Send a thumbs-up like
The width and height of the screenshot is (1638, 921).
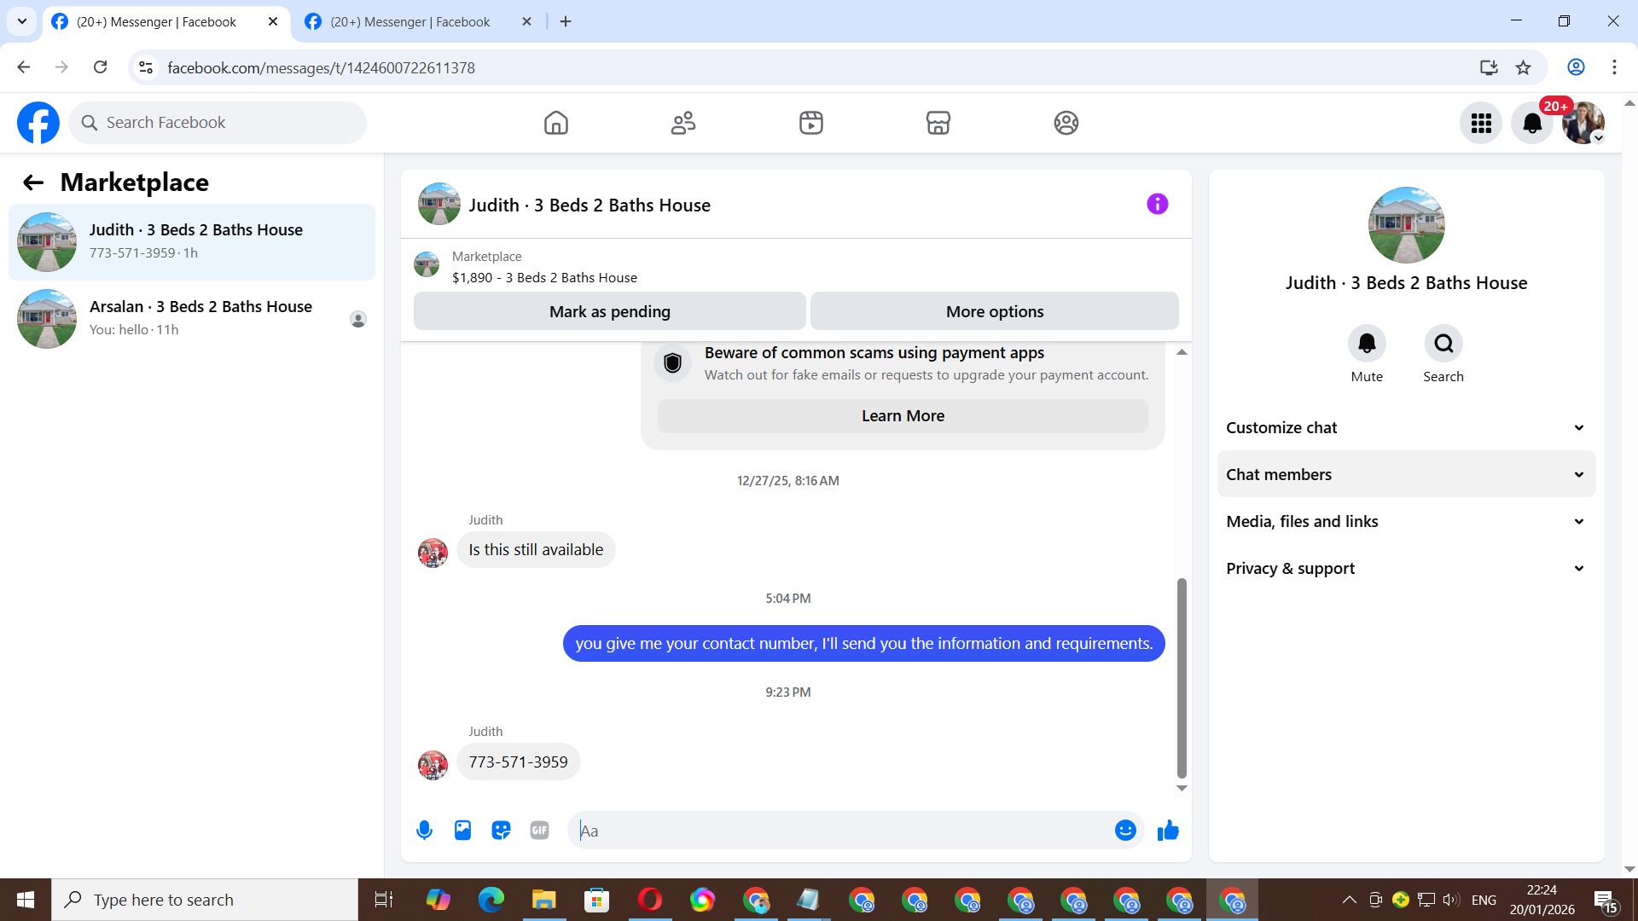1168,831
